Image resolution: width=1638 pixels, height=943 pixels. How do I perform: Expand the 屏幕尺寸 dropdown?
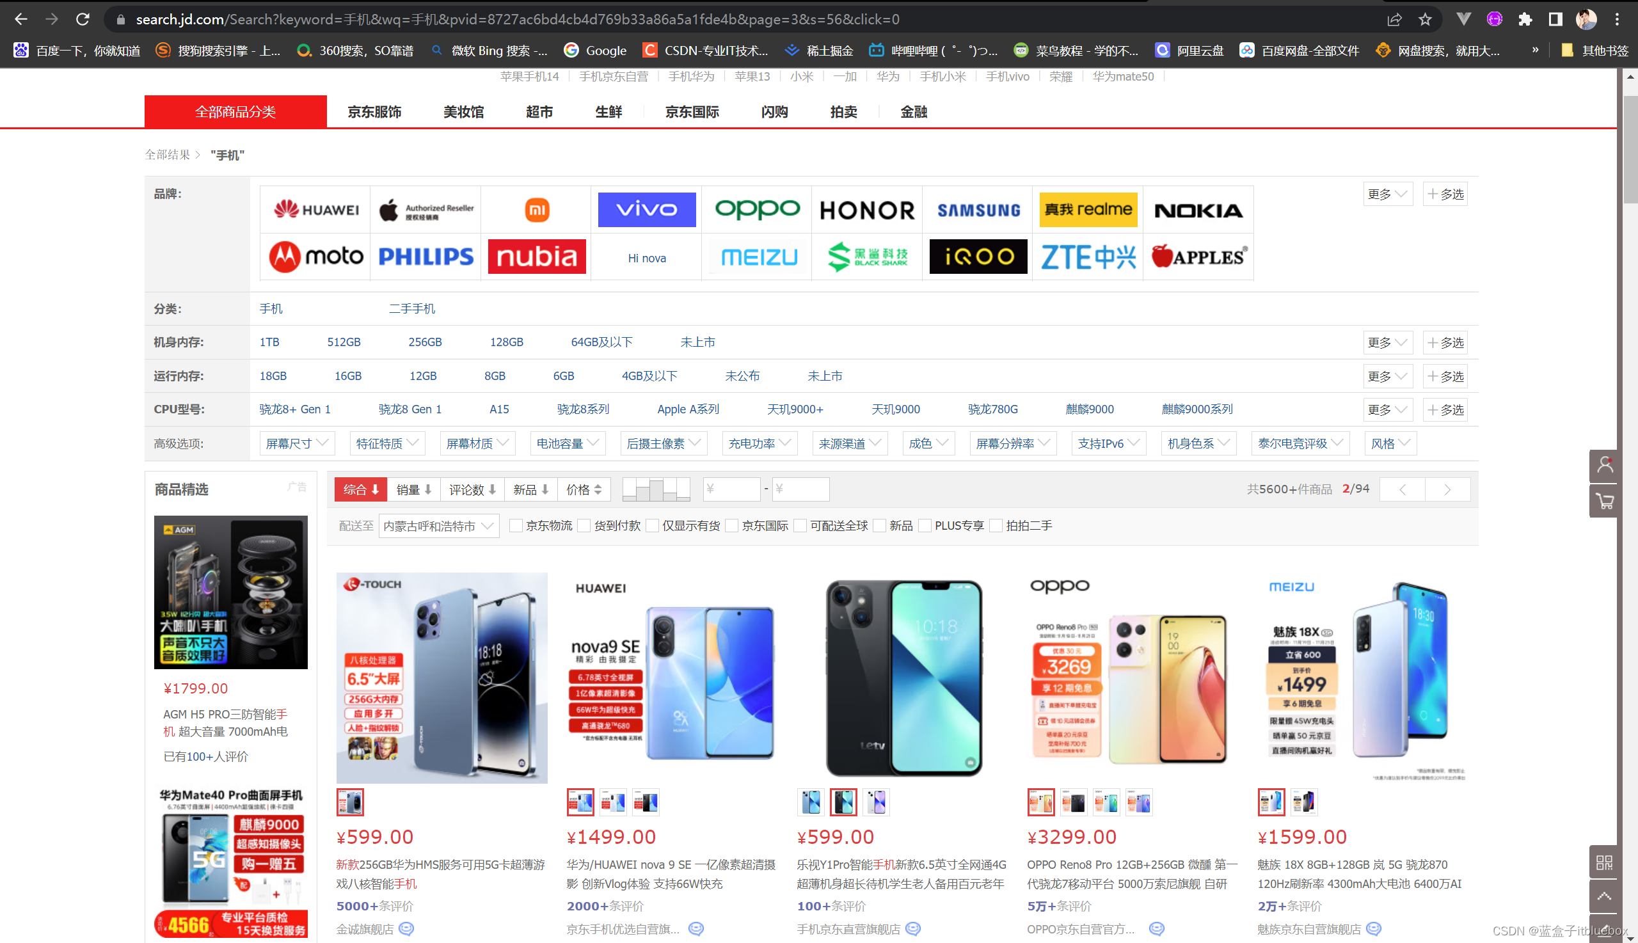coord(297,443)
